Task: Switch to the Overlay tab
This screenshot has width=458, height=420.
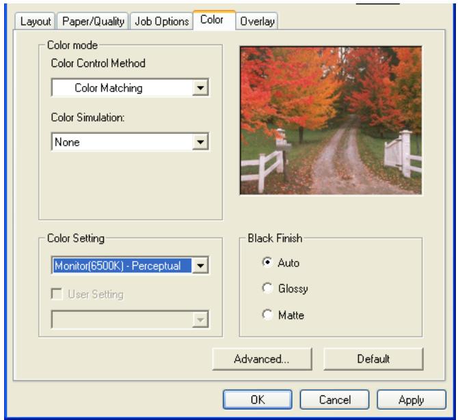Action: click(x=256, y=22)
